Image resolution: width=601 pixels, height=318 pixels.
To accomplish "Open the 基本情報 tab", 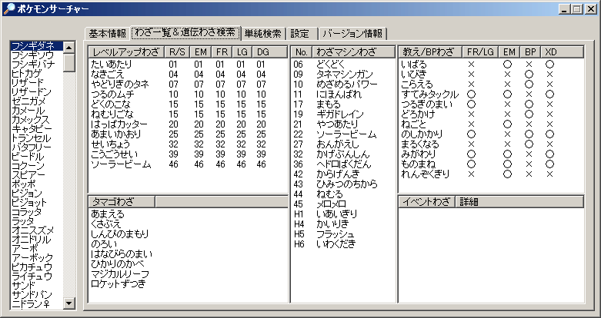I will (108, 34).
